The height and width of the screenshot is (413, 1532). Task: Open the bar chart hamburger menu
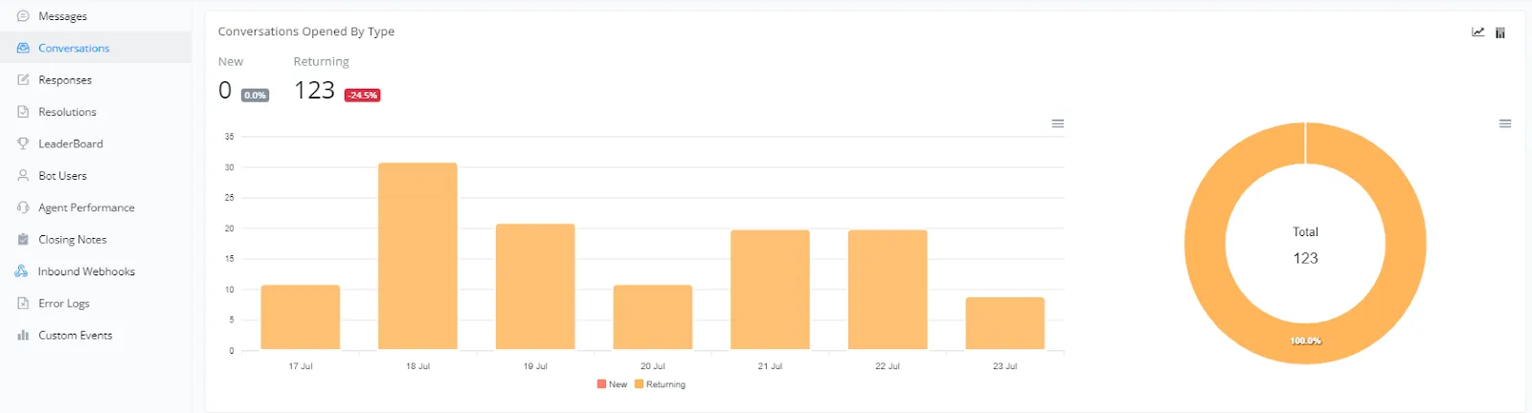point(1058,123)
